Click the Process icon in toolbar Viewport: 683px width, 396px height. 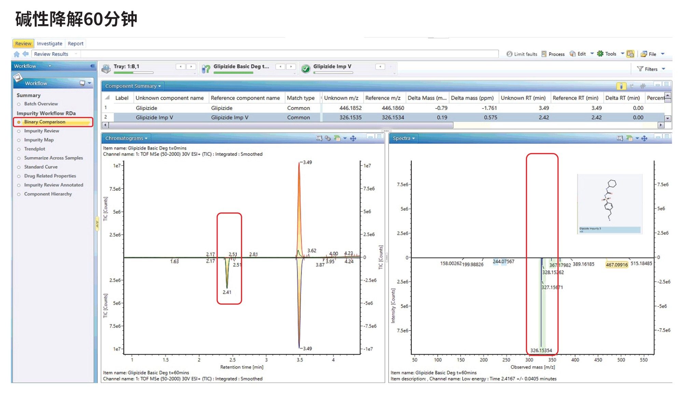coord(556,53)
